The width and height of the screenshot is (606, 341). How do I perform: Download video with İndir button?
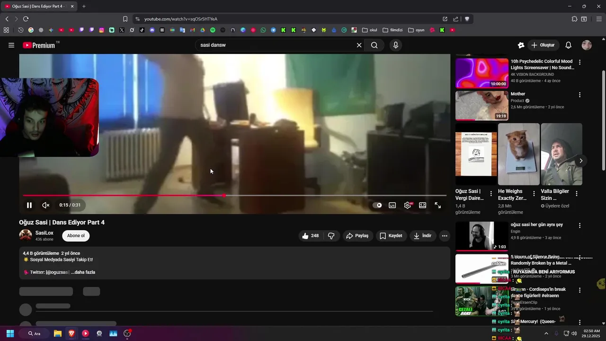coord(422,236)
